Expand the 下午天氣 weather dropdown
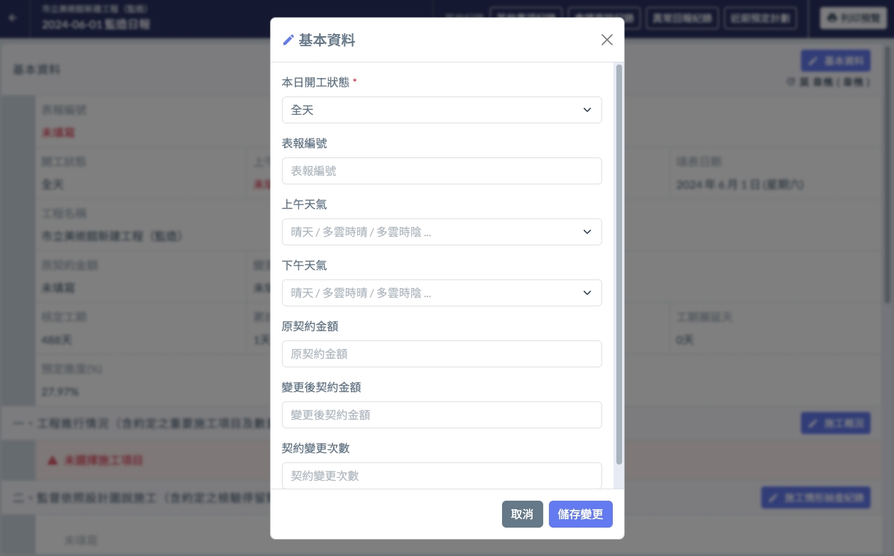This screenshot has height=556, width=894. click(442, 293)
